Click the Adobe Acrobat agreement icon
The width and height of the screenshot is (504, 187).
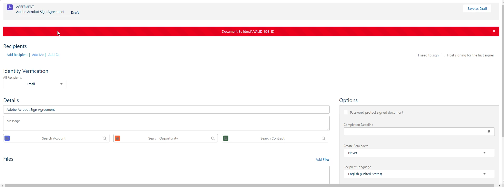coord(10,7)
